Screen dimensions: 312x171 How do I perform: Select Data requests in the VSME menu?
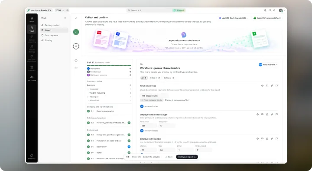tap(54, 35)
